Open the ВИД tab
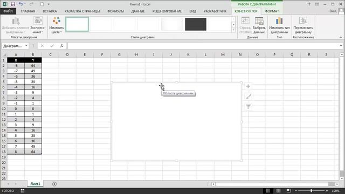Screen dimensions: 345x194 193,11
